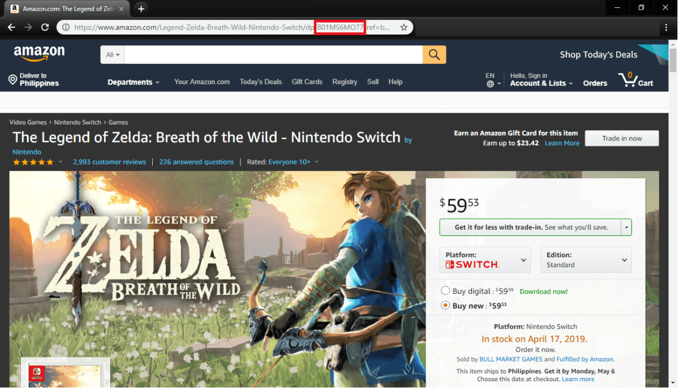The height and width of the screenshot is (388, 679).
Task: Open Help navigation item
Action: point(396,82)
